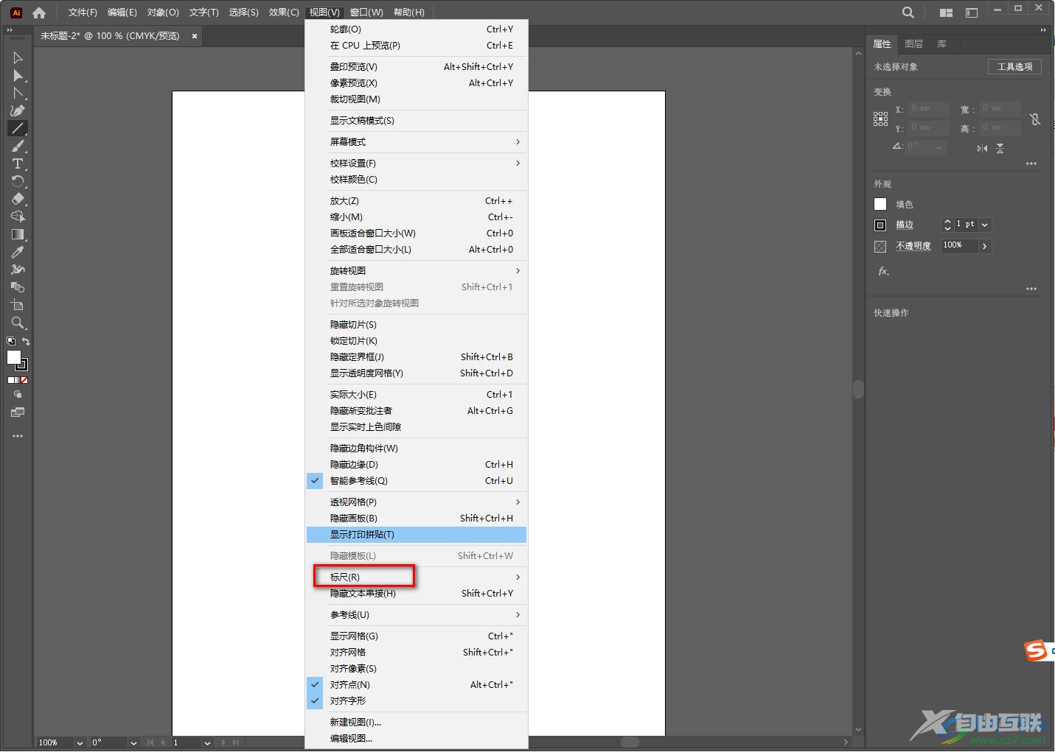1055x752 pixels.
Task: Choose New View (新建视图) entry
Action: 417,723
